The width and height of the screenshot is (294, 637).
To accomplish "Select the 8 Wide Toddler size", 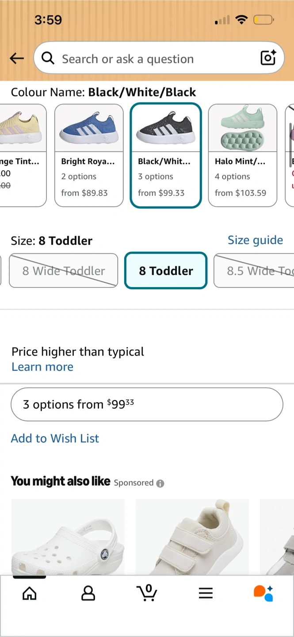I will (x=64, y=271).
